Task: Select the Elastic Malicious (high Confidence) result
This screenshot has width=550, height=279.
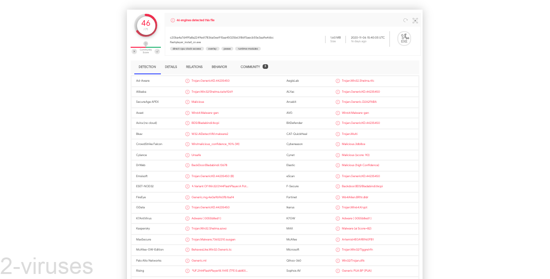Action: (x=361, y=165)
